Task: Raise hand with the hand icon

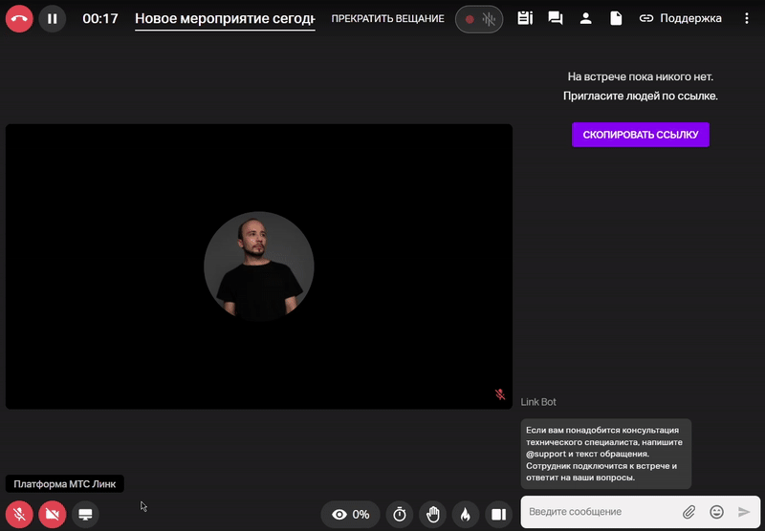Action: [433, 515]
